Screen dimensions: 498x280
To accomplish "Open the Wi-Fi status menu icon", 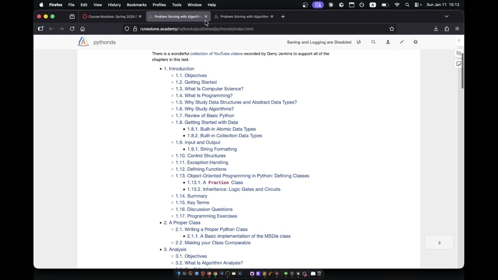I will (x=397, y=5).
